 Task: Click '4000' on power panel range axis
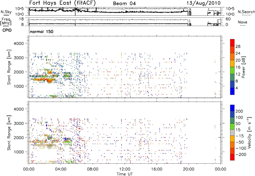[18, 44]
